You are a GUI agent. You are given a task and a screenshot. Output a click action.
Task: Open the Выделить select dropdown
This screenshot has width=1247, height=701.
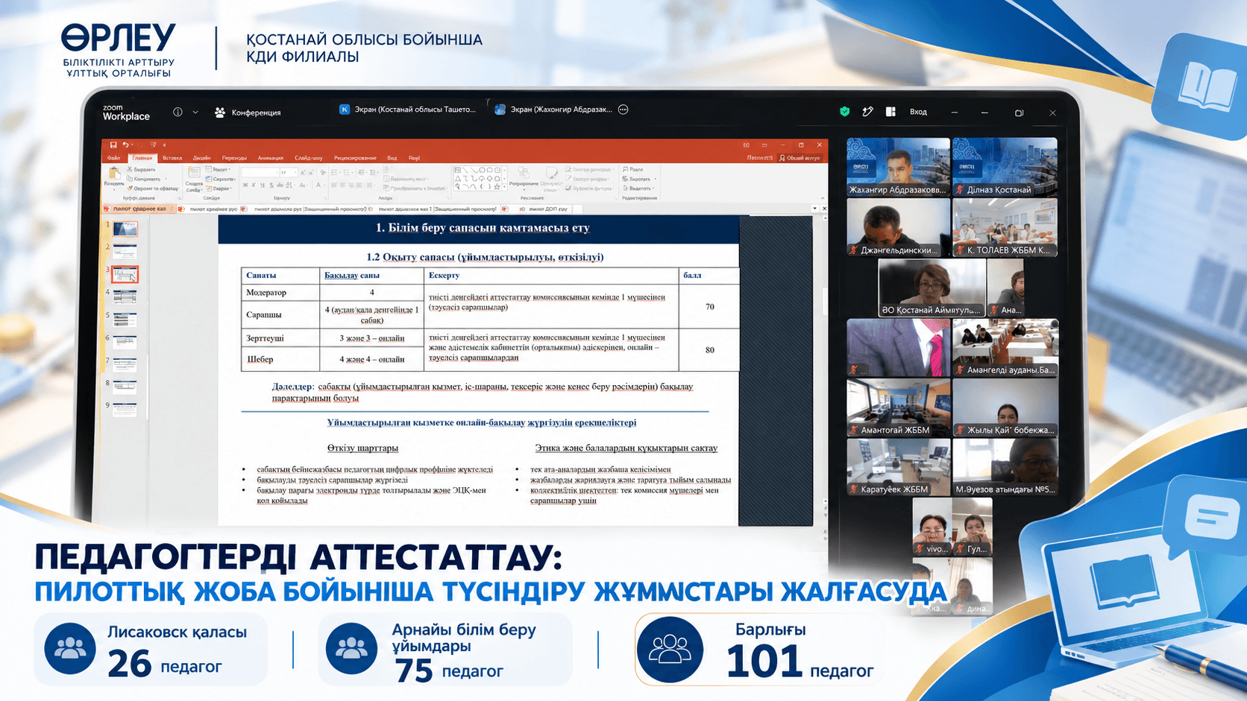point(638,188)
